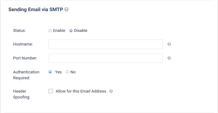Click the help icon next to Hostname field
Image resolution: width=218 pixels, height=113 pixels.
[169, 44]
